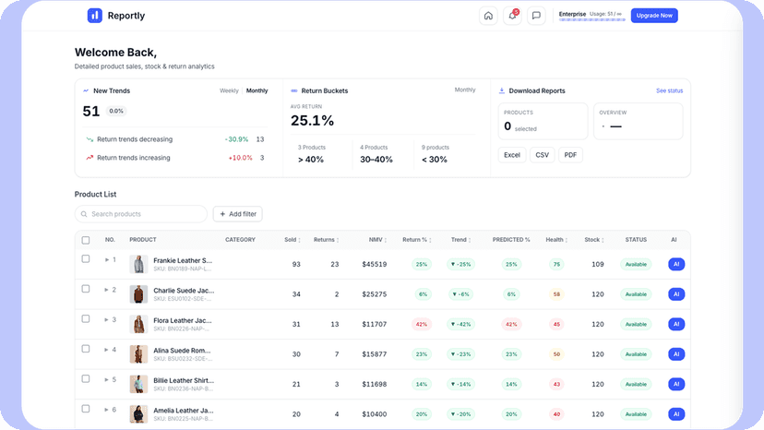This screenshot has height=430, width=764.
Task: Click the search magnifier icon
Action: (84, 214)
